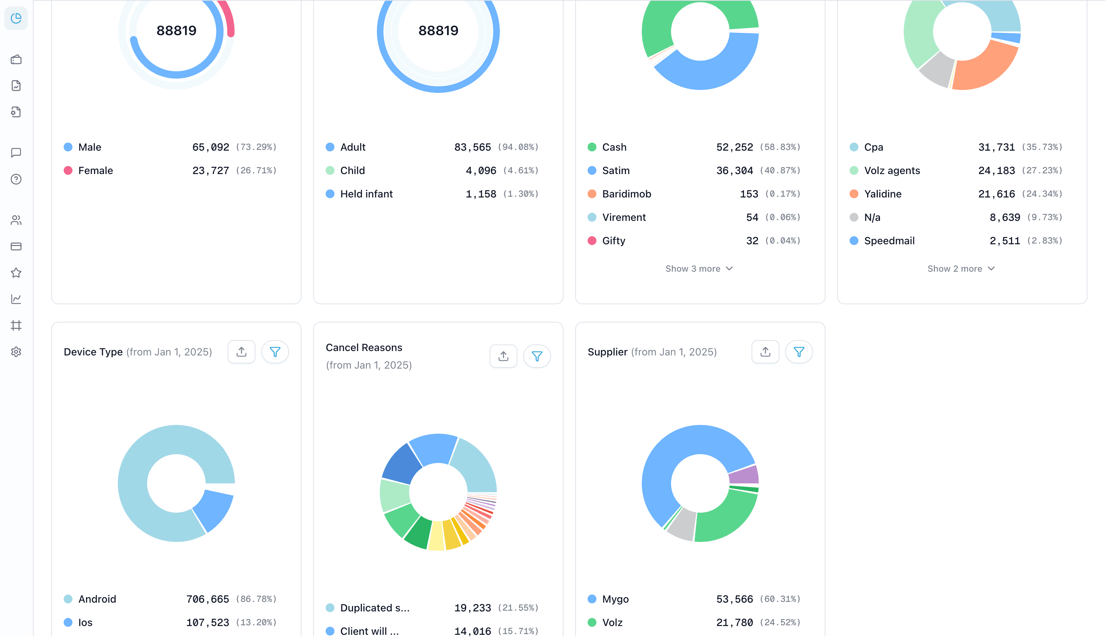The height and width of the screenshot is (637, 1105).
Task: Open the settings gear sidebar icon
Action: point(16,352)
